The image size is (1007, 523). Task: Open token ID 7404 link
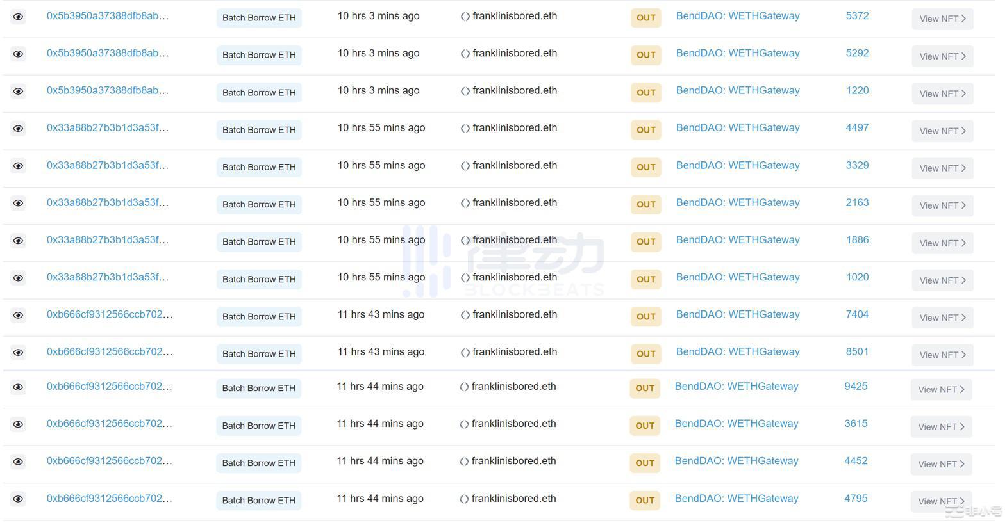click(x=857, y=314)
